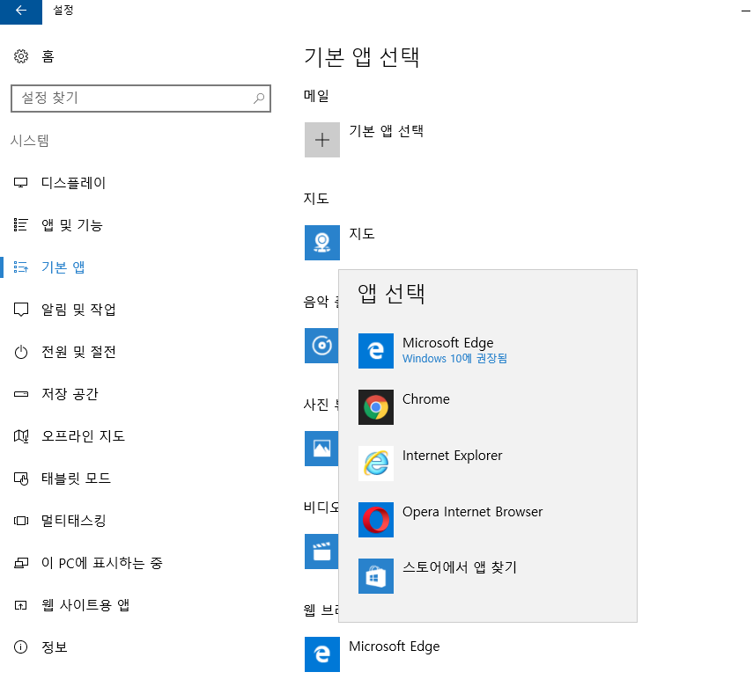The image size is (753, 694).
Task: Click the Chrome icon in app picker
Action: coord(376,407)
